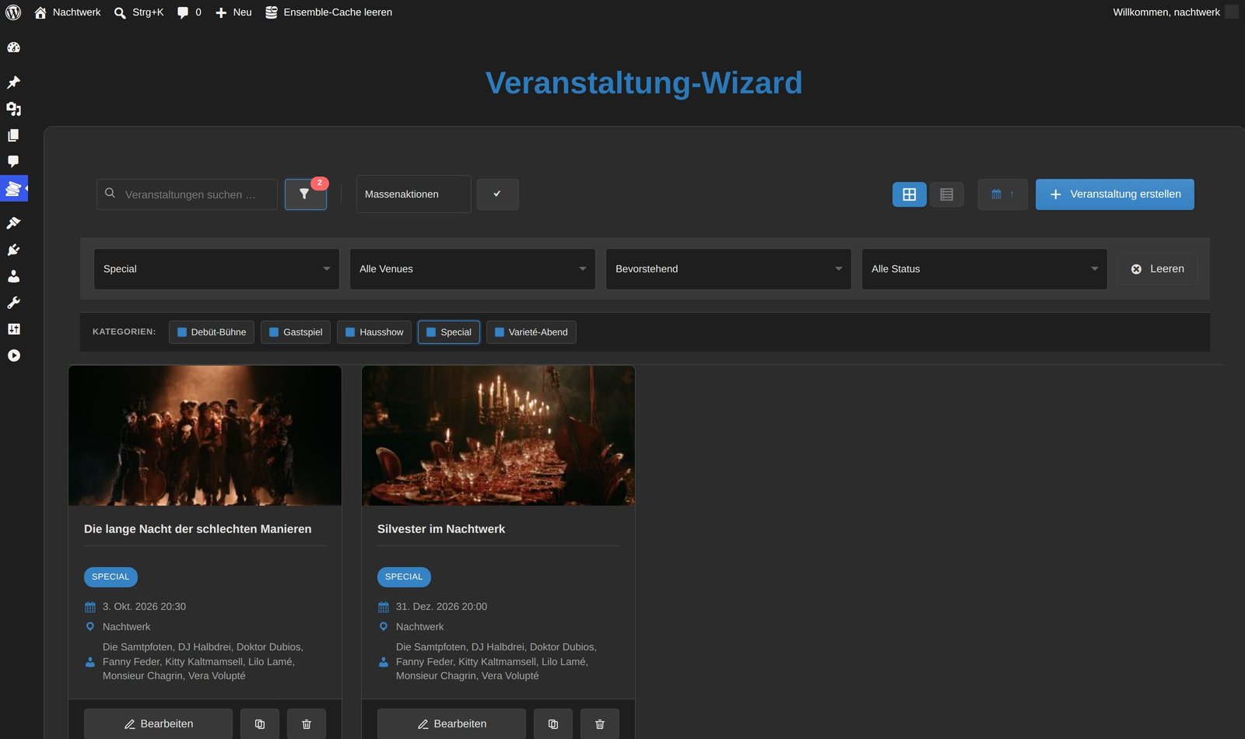The height and width of the screenshot is (739, 1245).
Task: Click the search magnifier icon in search field
Action: tap(110, 193)
